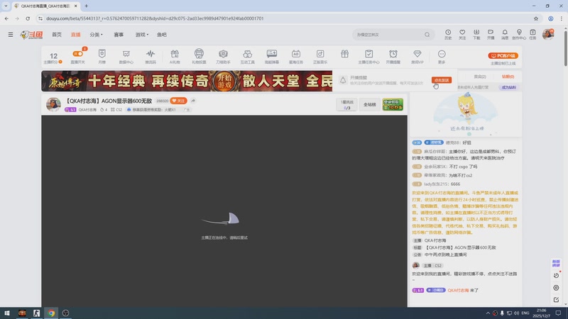Open the 星海任务 AD task icon

pyautogui.click(x=296, y=57)
